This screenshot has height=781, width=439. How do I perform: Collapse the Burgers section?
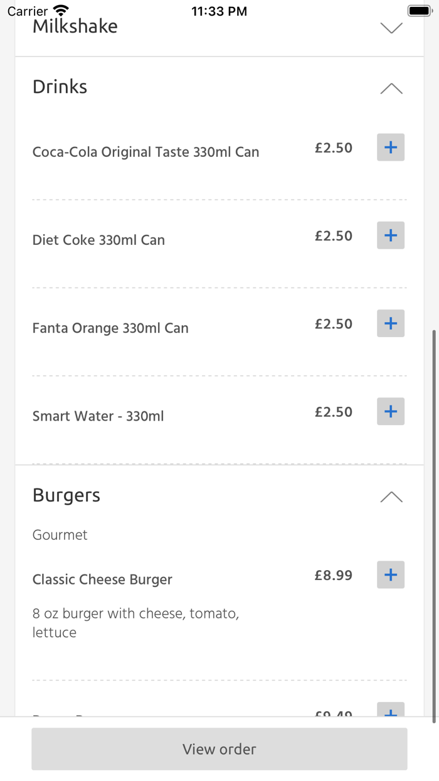[x=391, y=497]
